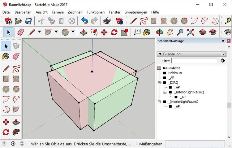This screenshot has height=148, width=232.
Task: Select the Raumlicht root entry
Action: pyautogui.click(x=171, y=68)
